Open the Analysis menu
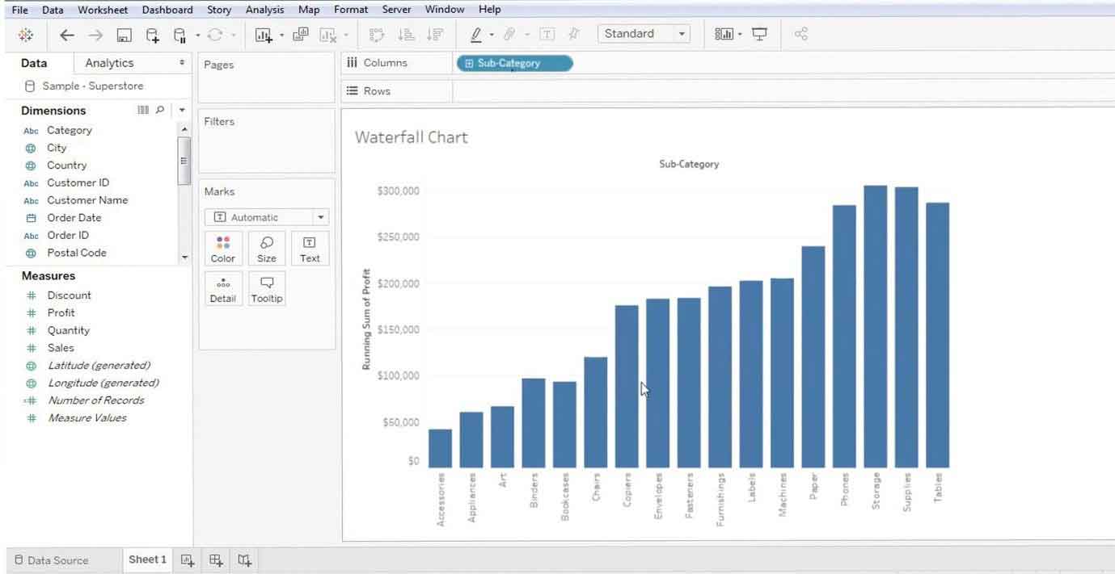Viewport: 1115px width, 574px height. [263, 9]
